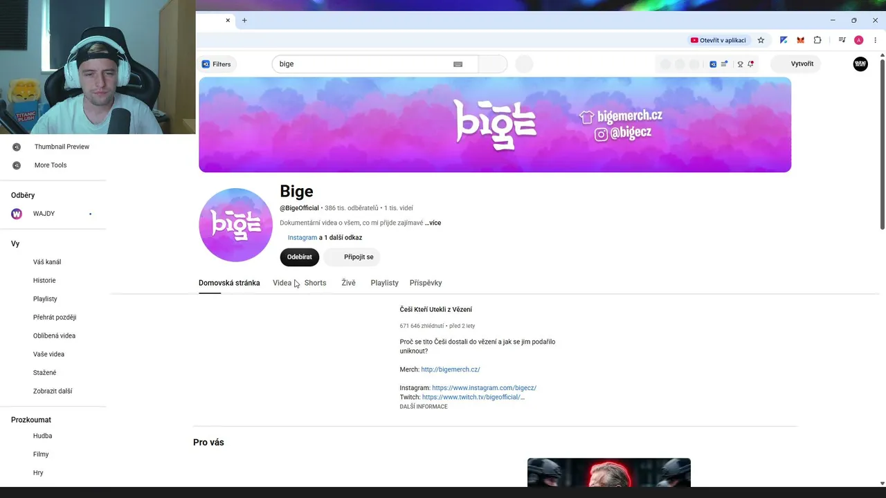
Task: Open a new browser tab
Action: (244, 21)
